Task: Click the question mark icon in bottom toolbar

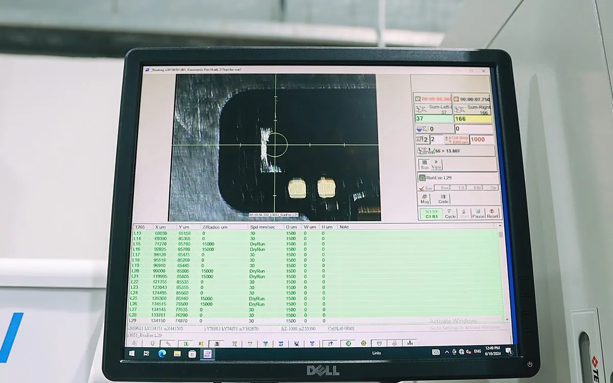Action: 265,344
